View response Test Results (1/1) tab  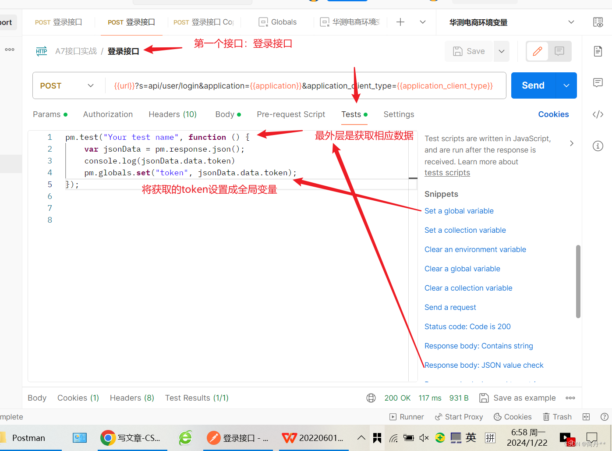click(197, 398)
